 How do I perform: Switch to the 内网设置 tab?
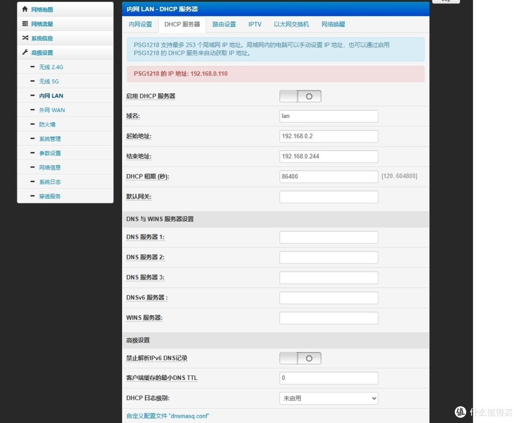tap(140, 24)
